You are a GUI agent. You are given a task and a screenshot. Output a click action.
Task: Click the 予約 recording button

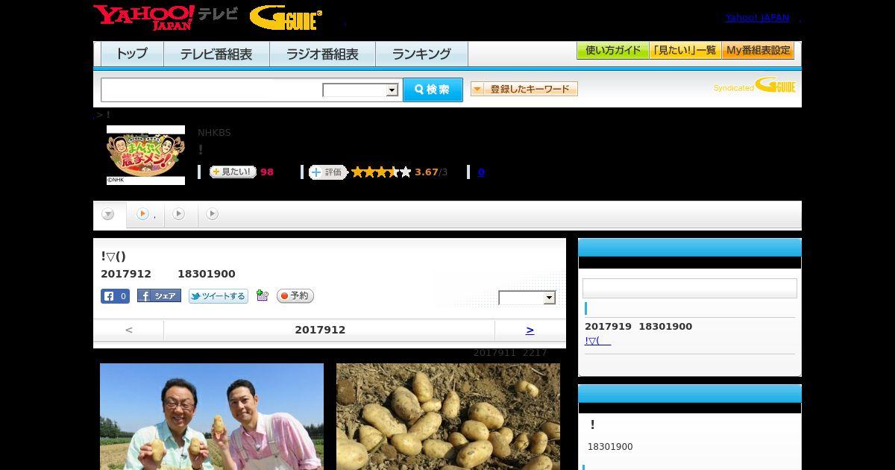(x=295, y=296)
